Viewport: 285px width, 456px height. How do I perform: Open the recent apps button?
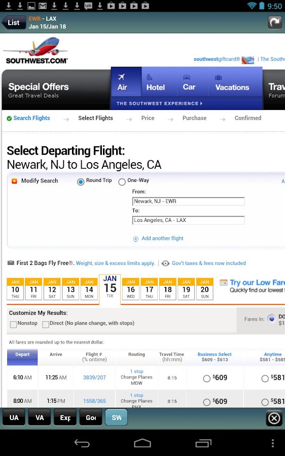coord(203,443)
